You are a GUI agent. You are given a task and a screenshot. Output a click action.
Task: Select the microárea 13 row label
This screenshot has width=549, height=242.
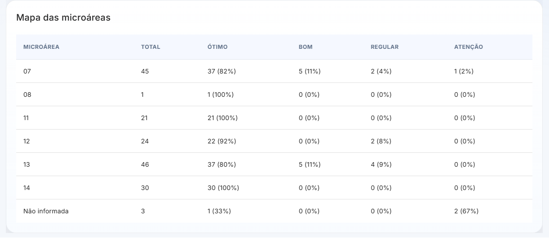tap(27, 164)
